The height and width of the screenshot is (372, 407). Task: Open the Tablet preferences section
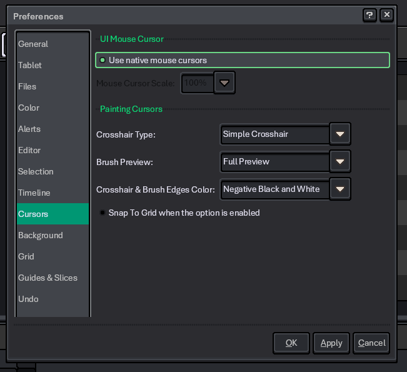pos(30,66)
